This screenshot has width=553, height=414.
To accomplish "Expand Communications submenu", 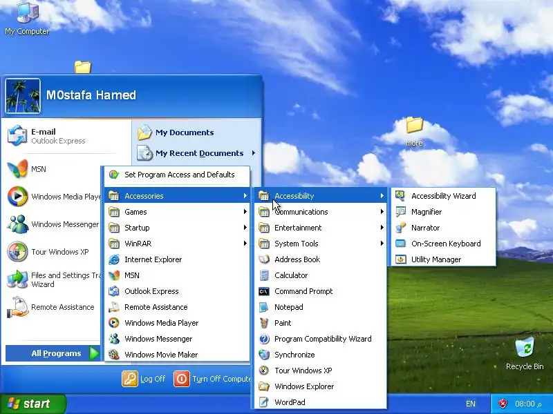I will (x=320, y=212).
